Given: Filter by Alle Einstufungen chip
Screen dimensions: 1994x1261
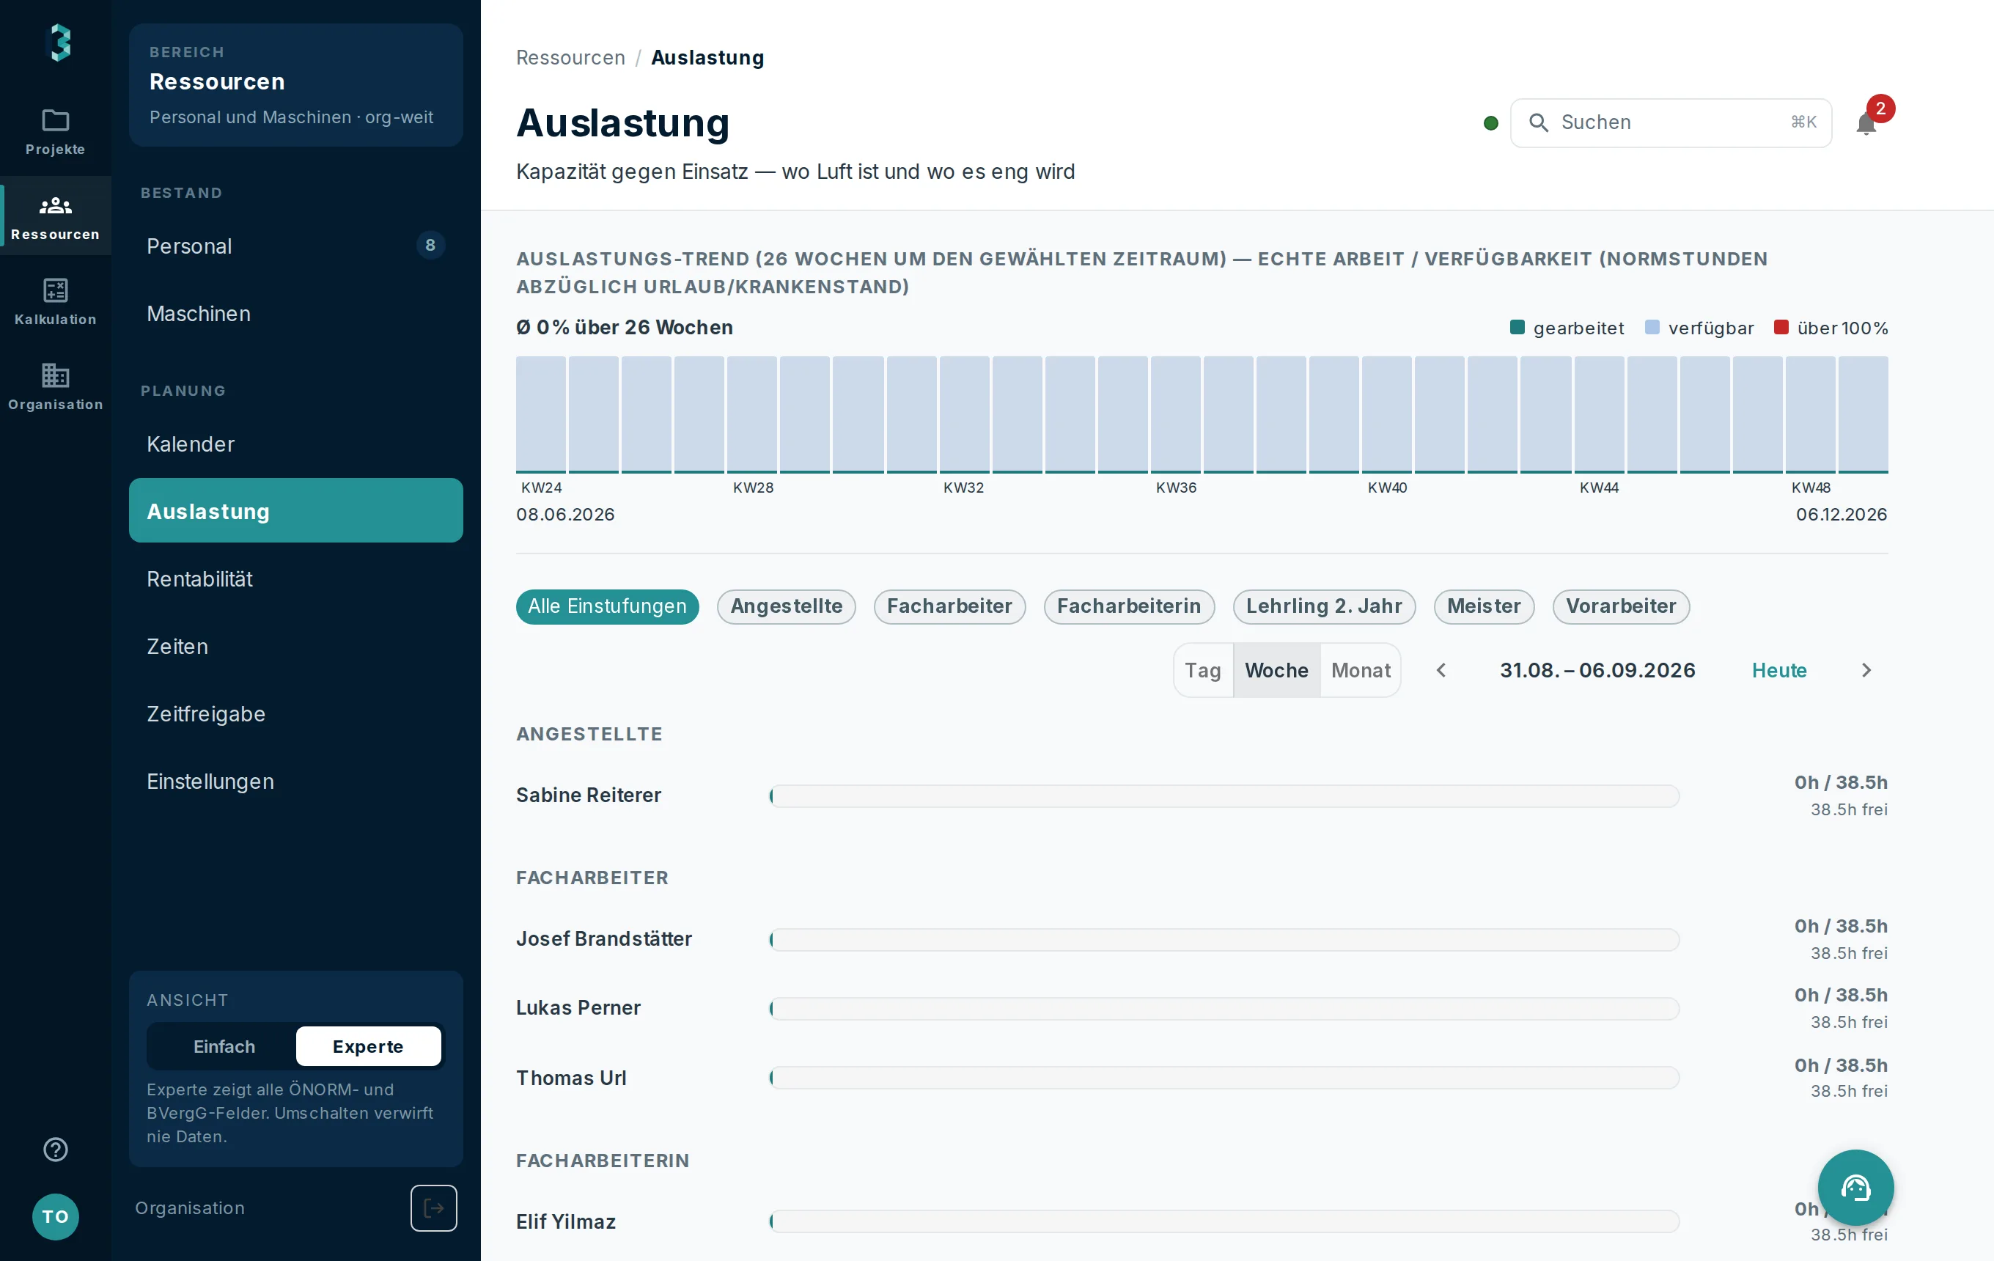Looking at the screenshot, I should coord(607,606).
